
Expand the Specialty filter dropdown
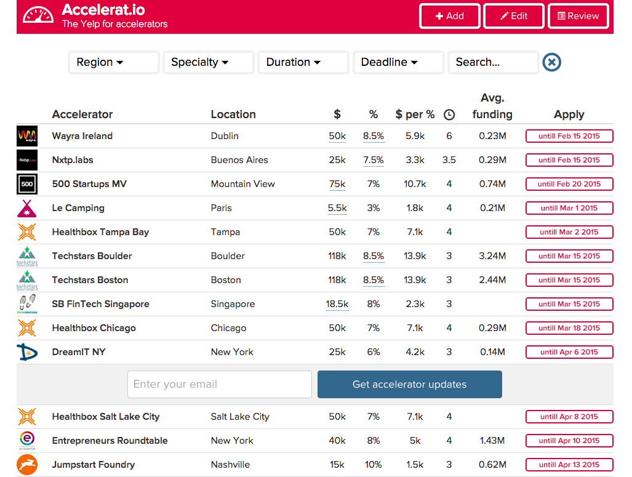(x=208, y=62)
